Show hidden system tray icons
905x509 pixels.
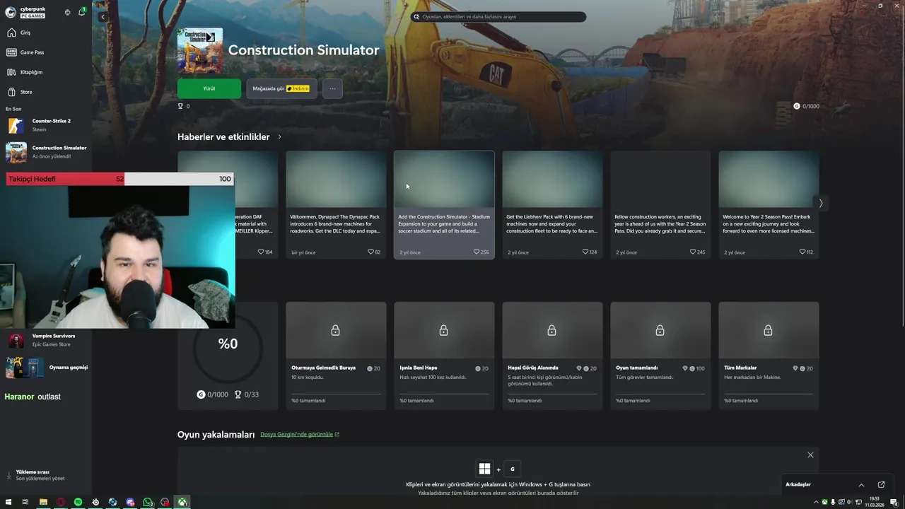(x=816, y=502)
